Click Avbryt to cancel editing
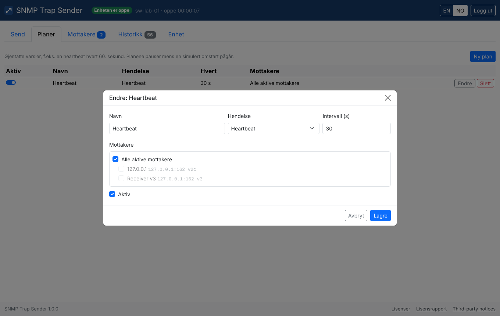The image size is (500, 316). [356, 216]
